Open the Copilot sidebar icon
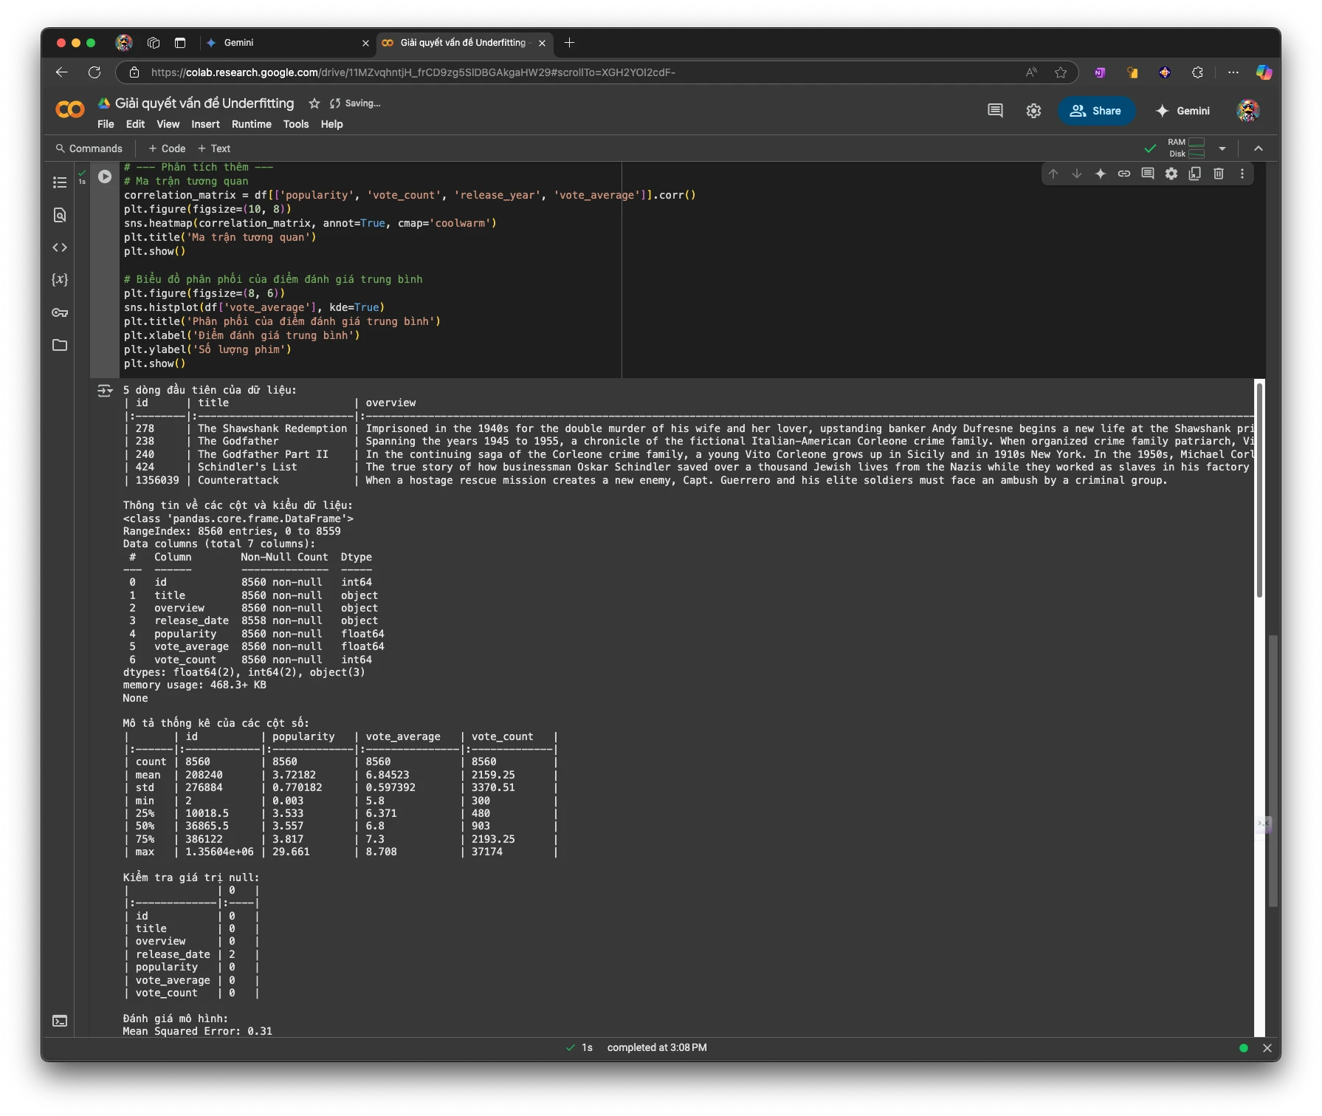The width and height of the screenshot is (1322, 1116). [1264, 72]
